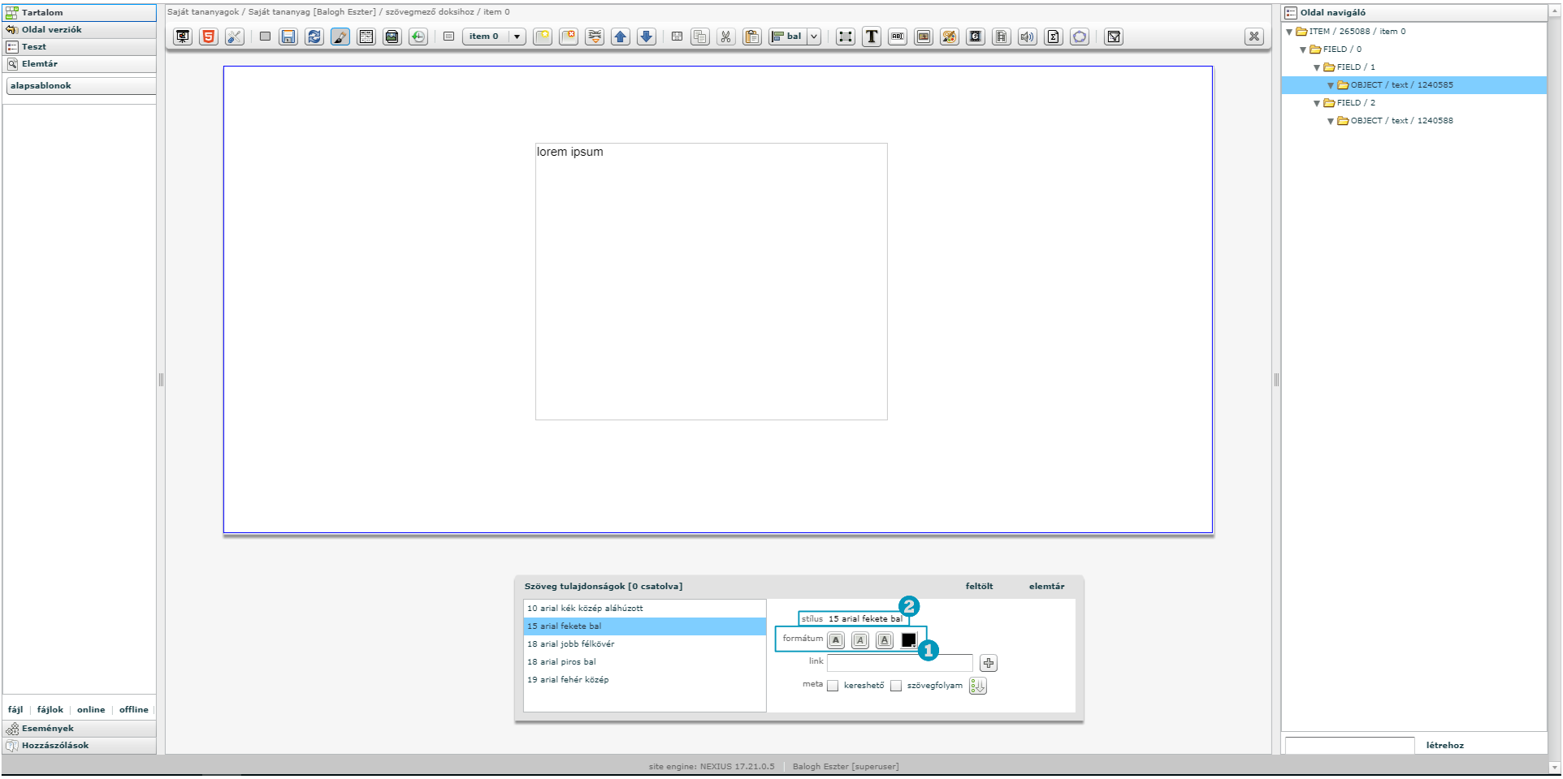Open the black text color swatch
This screenshot has width=1563, height=779.
909,640
